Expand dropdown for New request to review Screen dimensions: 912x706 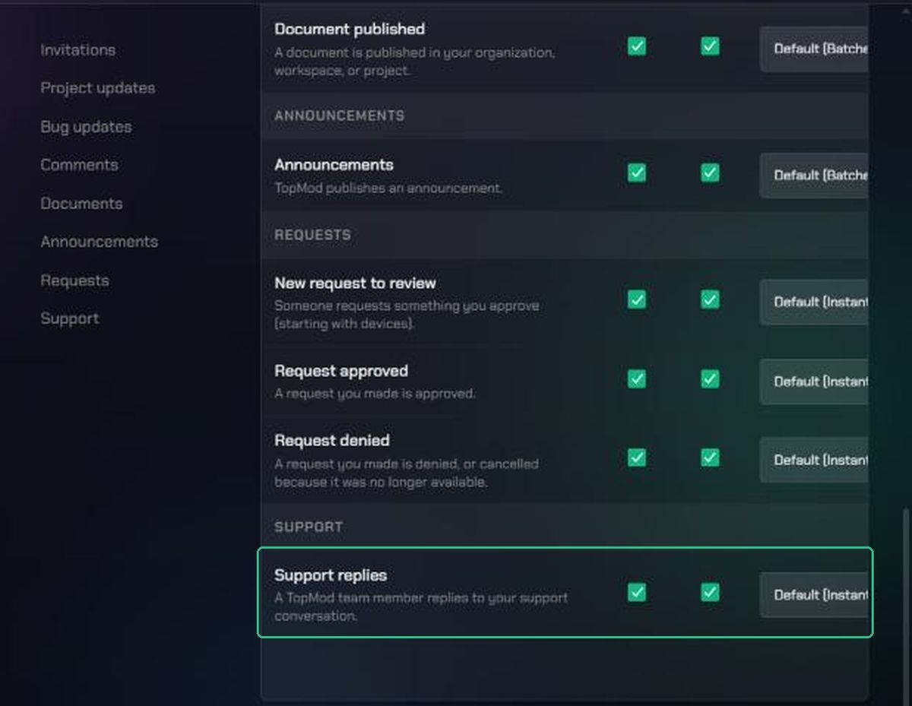(x=814, y=302)
